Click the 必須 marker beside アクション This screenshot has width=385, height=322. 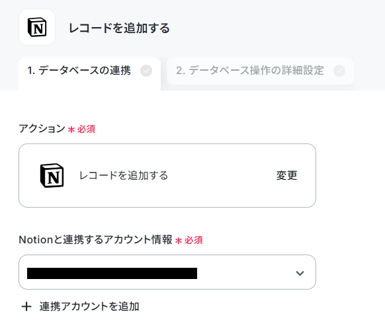point(86,129)
